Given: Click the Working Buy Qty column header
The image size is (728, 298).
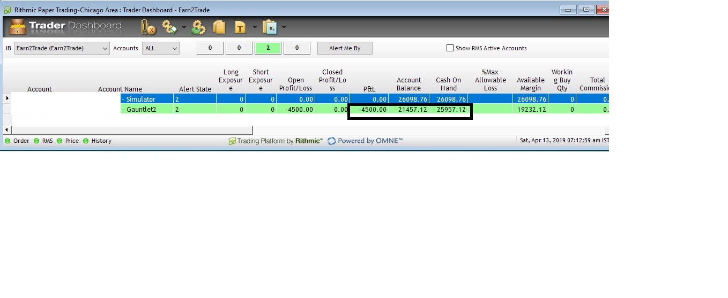Looking at the screenshot, I should (562, 80).
